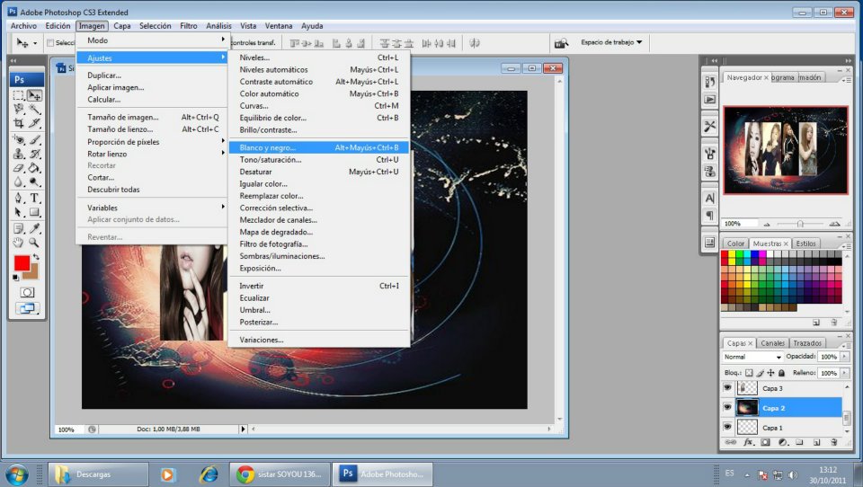Image resolution: width=863 pixels, height=487 pixels.
Task: Toggle Quick Mask mode
Action: [27, 292]
